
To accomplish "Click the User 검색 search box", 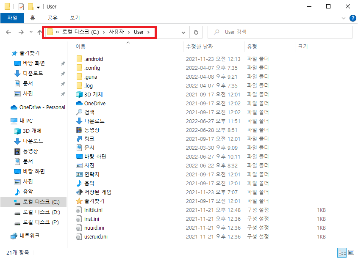I will coord(280,32).
